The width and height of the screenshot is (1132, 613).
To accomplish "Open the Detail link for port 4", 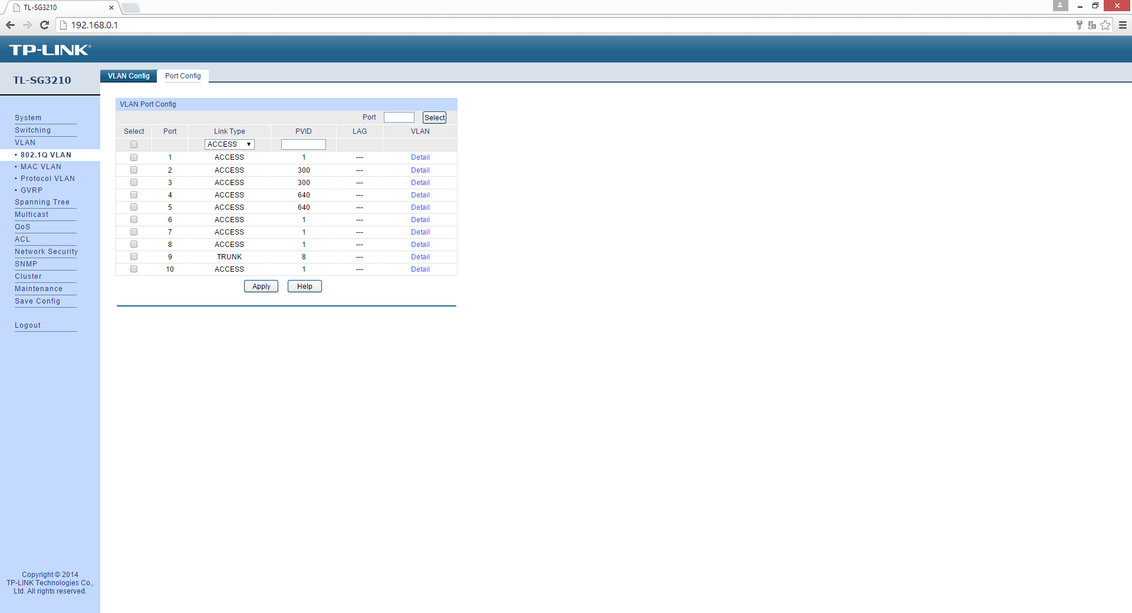I will (420, 195).
